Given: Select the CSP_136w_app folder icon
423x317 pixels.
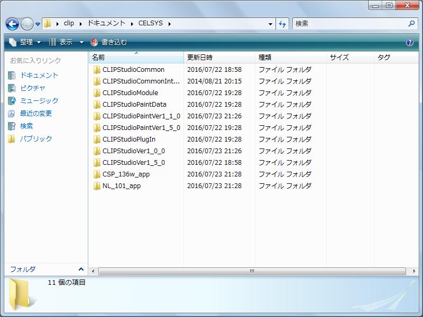Looking at the screenshot, I should pyautogui.click(x=97, y=174).
